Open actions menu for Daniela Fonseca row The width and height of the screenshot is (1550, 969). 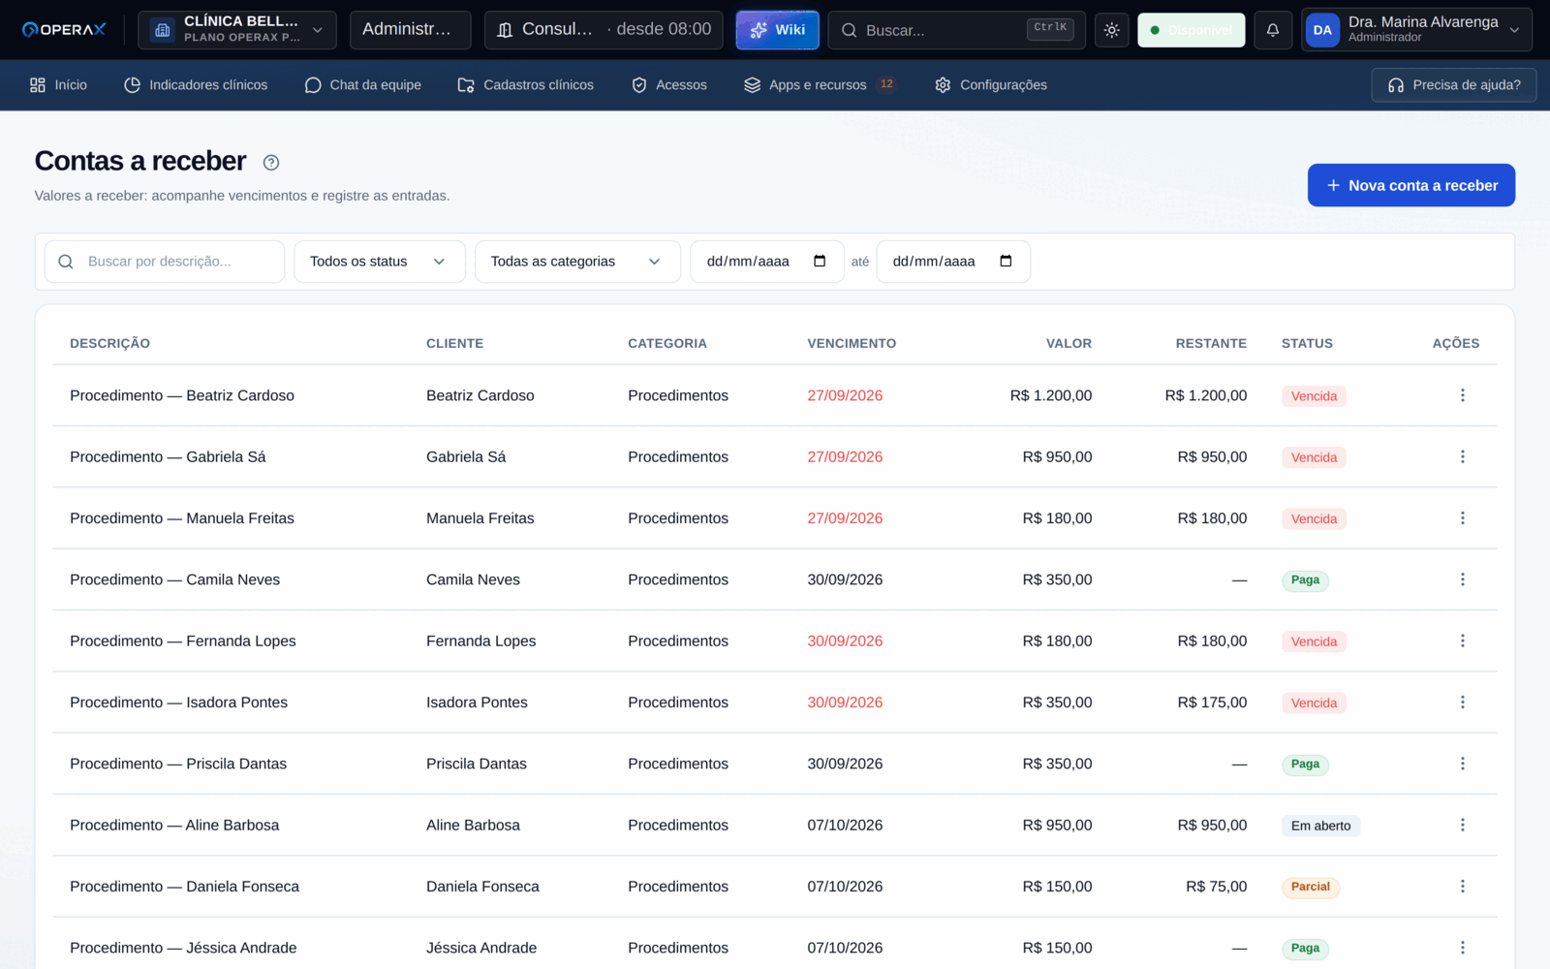click(1462, 887)
